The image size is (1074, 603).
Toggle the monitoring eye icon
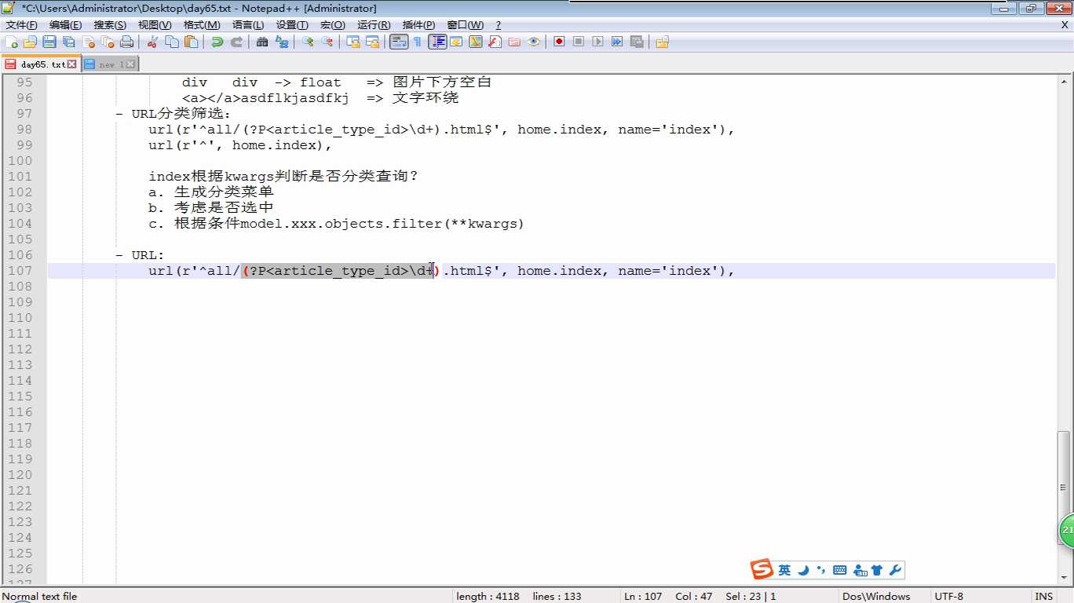pos(534,42)
